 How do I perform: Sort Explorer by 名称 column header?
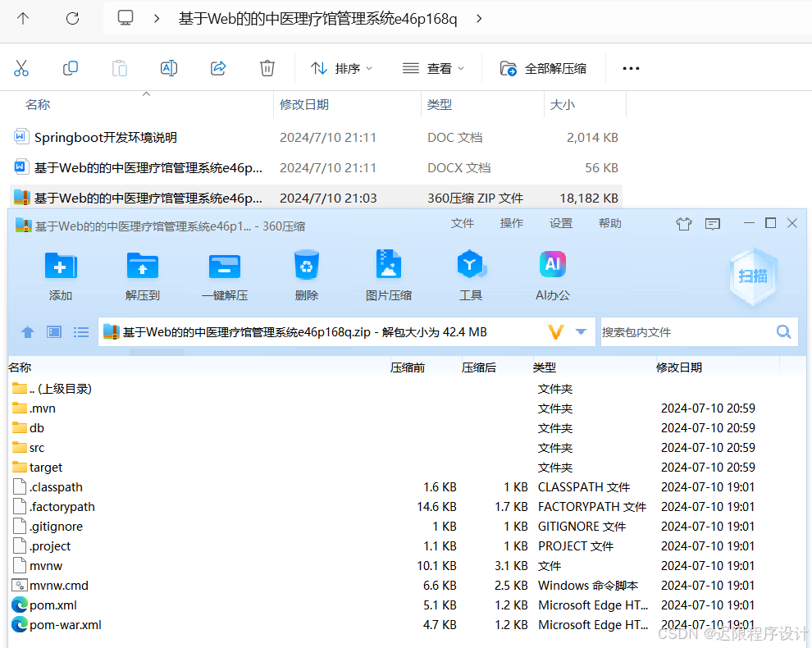coord(38,105)
